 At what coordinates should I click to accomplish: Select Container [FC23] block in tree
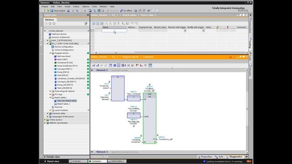pyautogui.click(x=65, y=62)
